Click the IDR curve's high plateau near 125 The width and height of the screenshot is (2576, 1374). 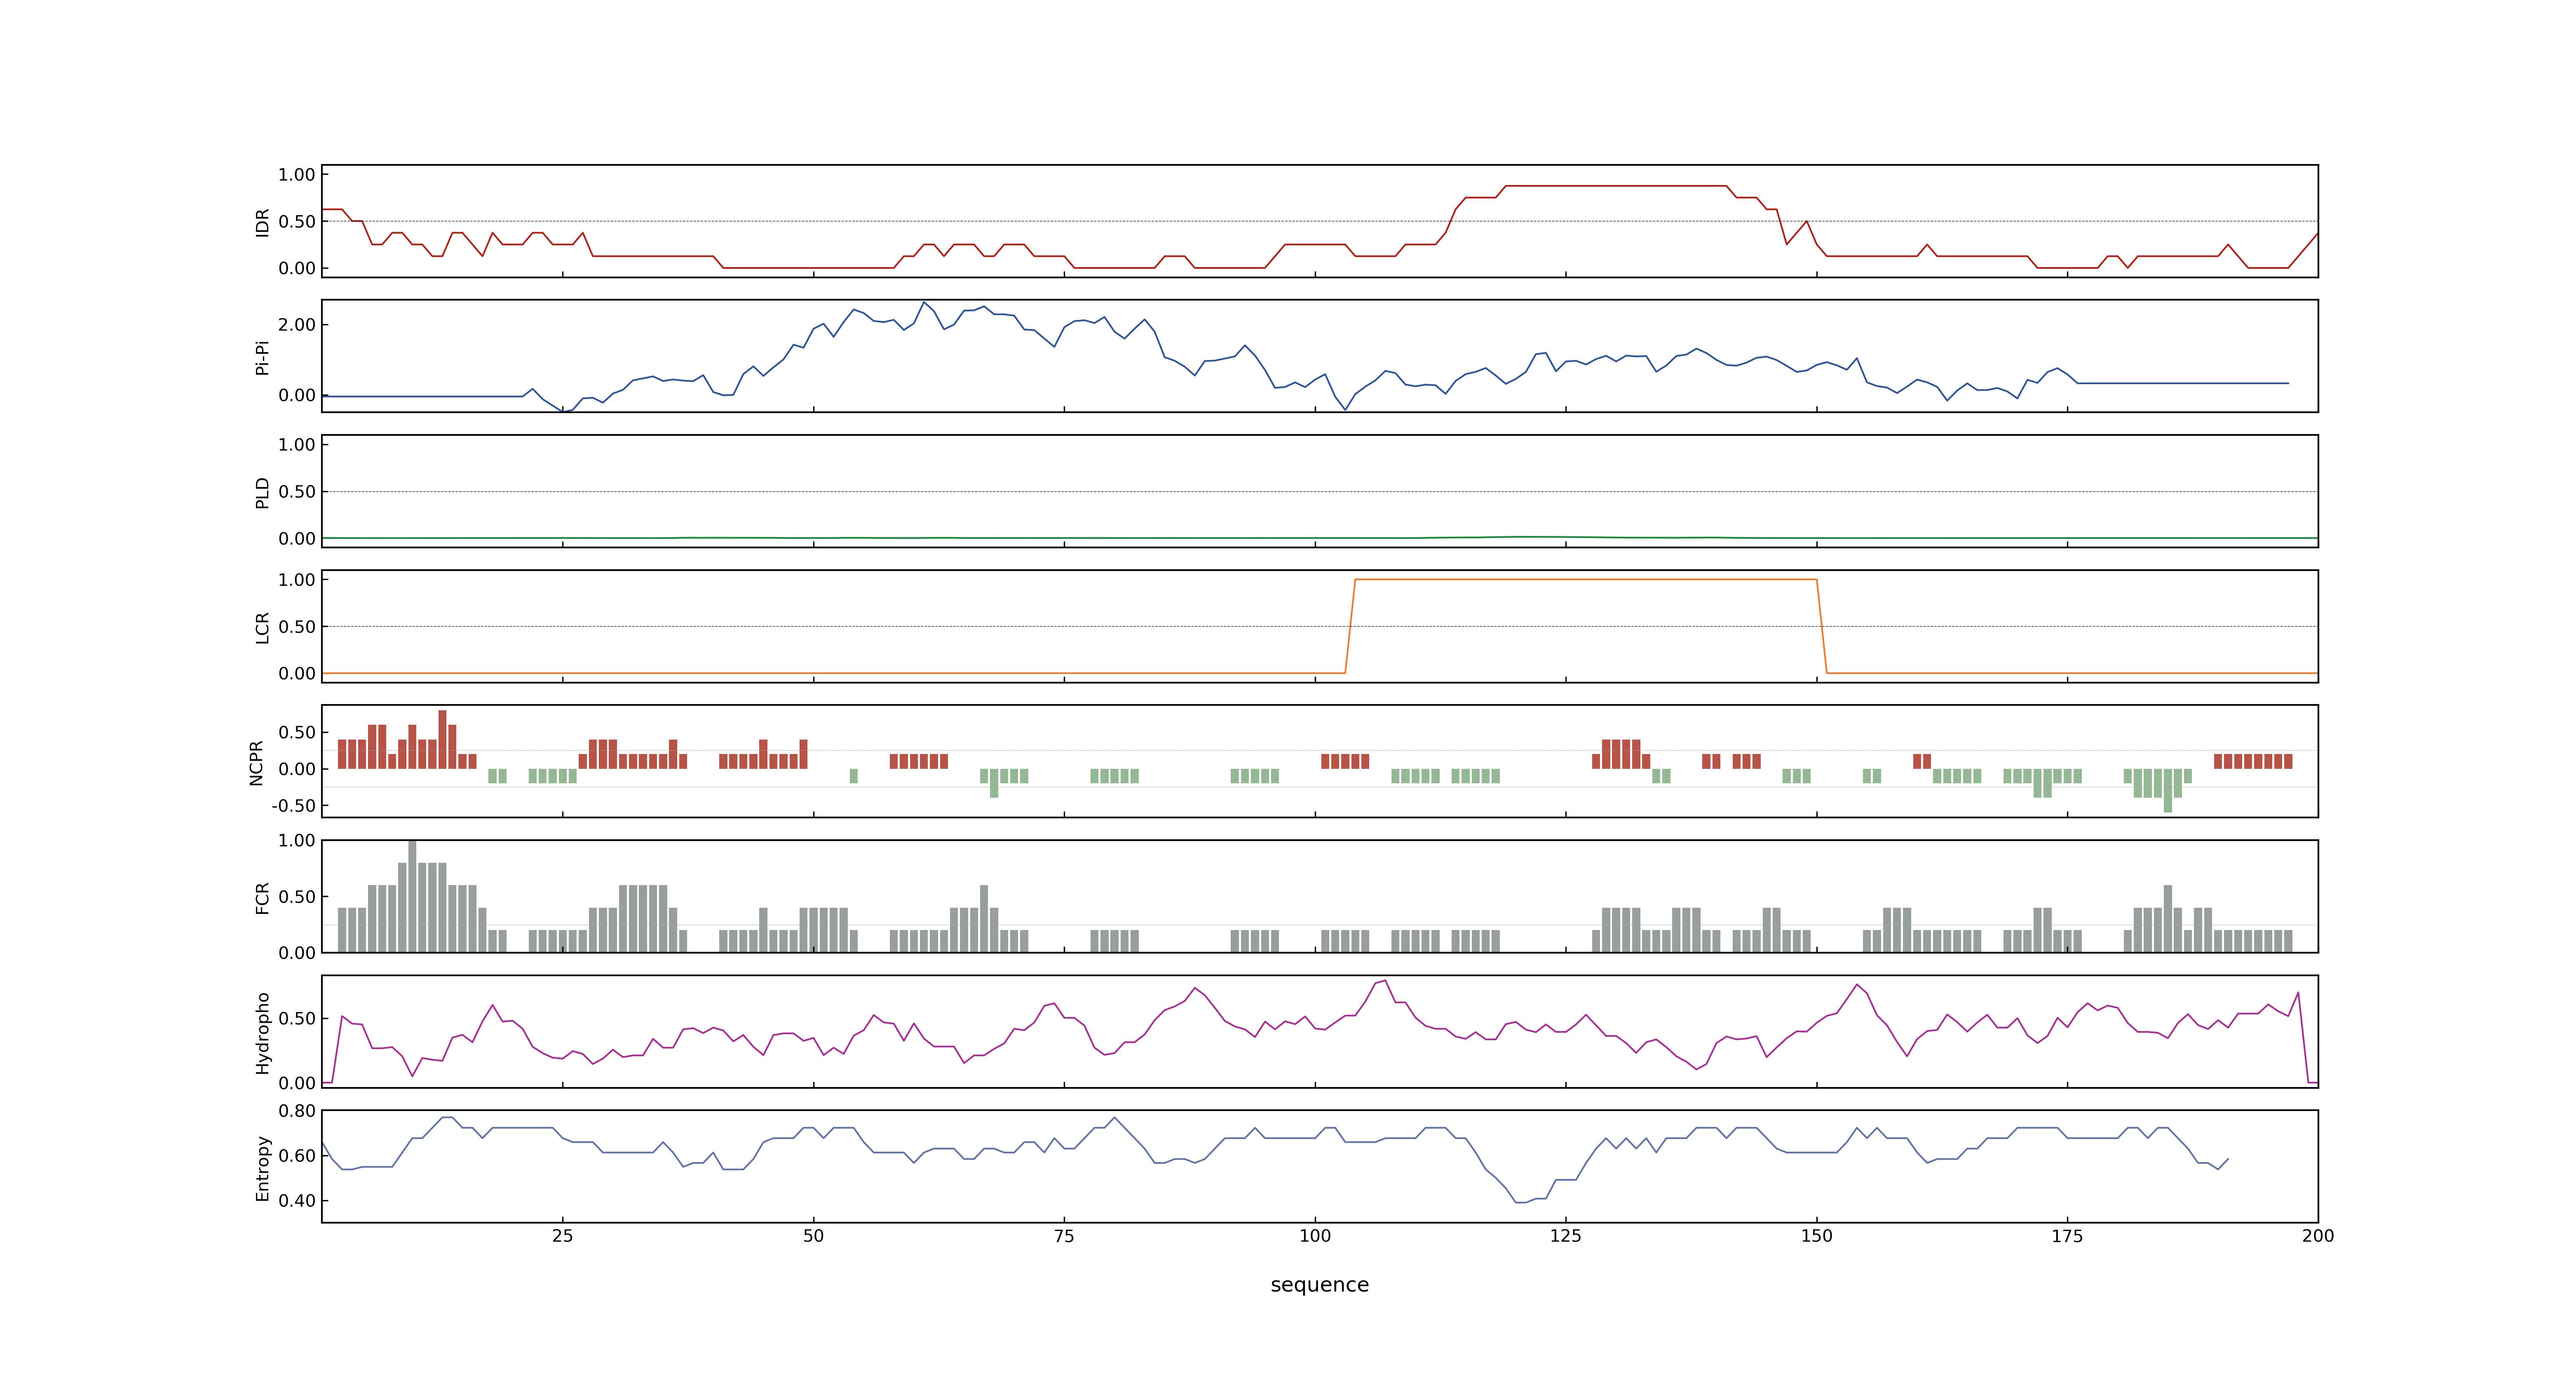pos(1616,186)
